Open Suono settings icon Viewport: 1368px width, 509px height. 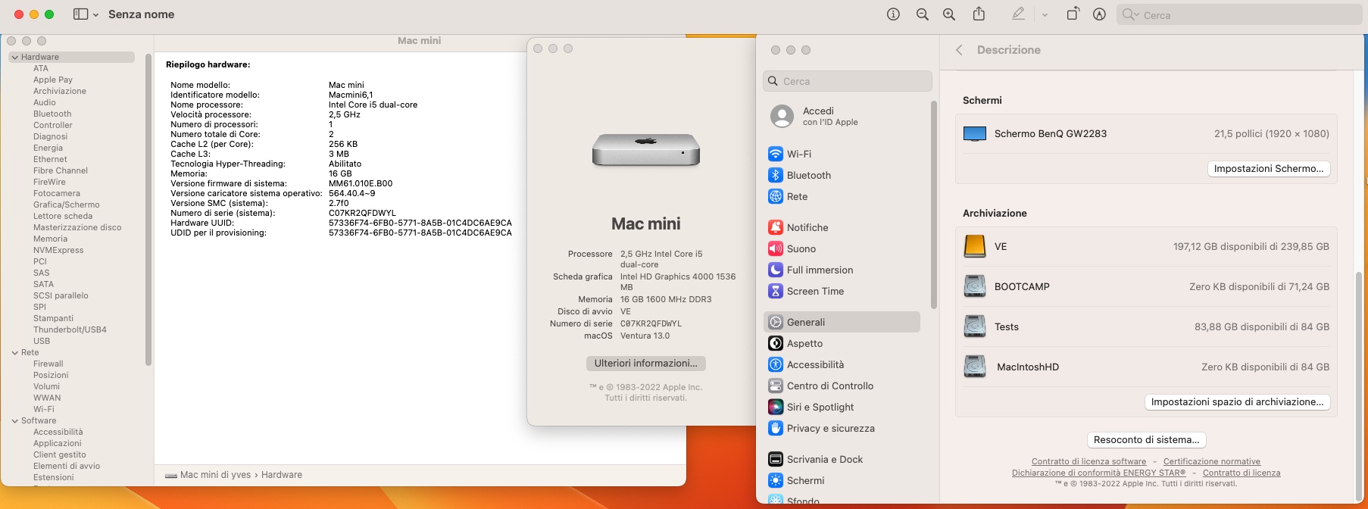pos(776,248)
